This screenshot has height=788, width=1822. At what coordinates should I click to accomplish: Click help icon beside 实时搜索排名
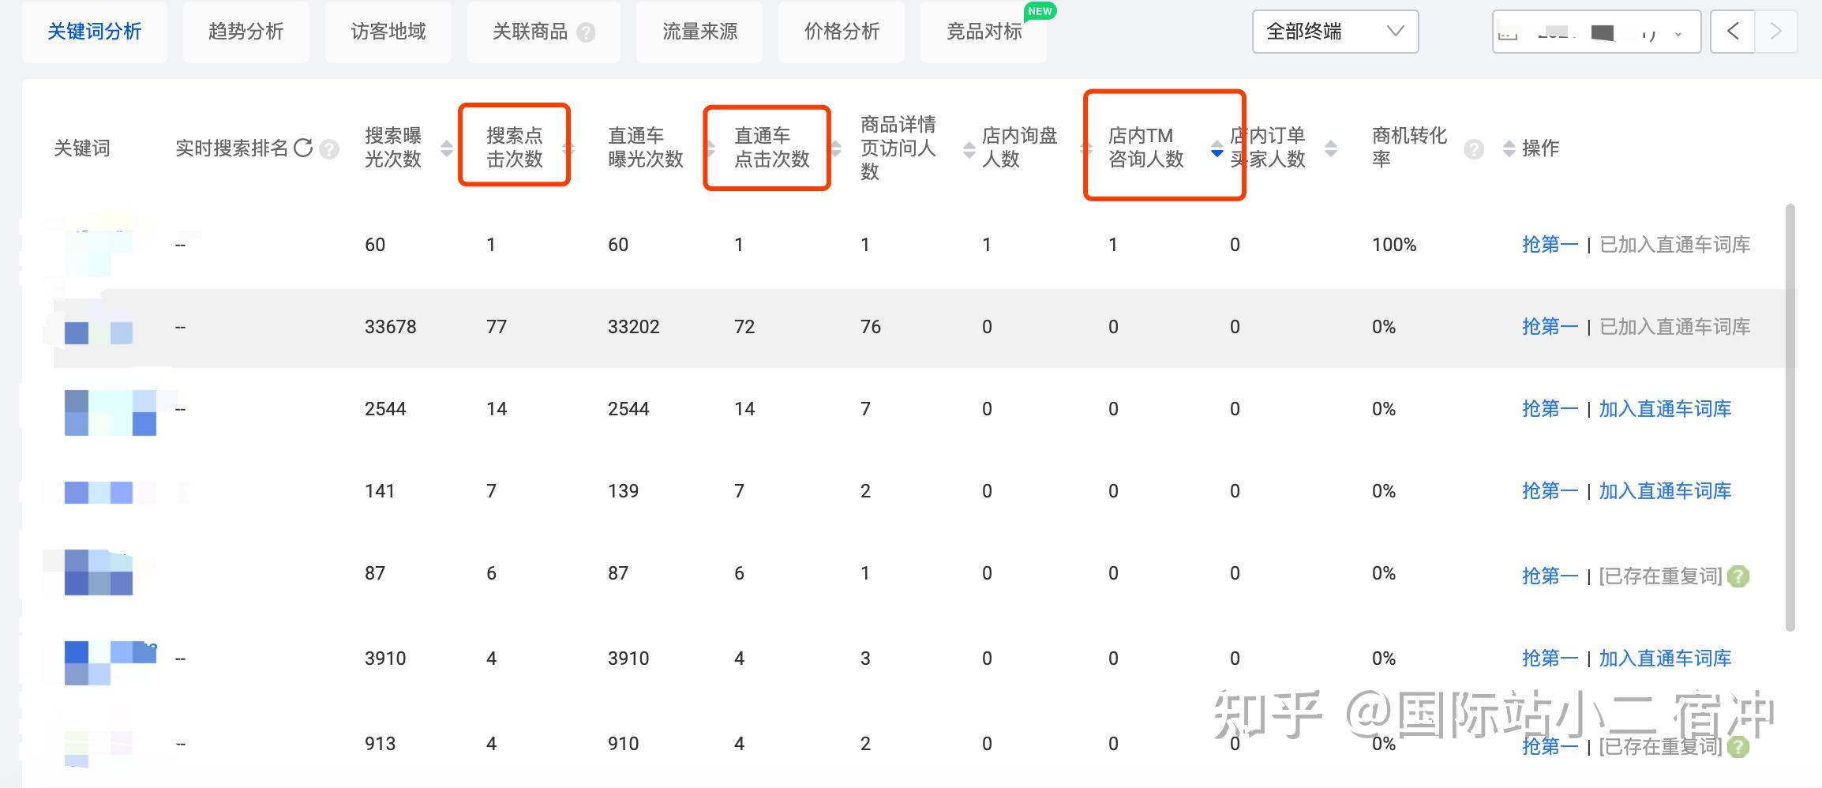click(329, 148)
